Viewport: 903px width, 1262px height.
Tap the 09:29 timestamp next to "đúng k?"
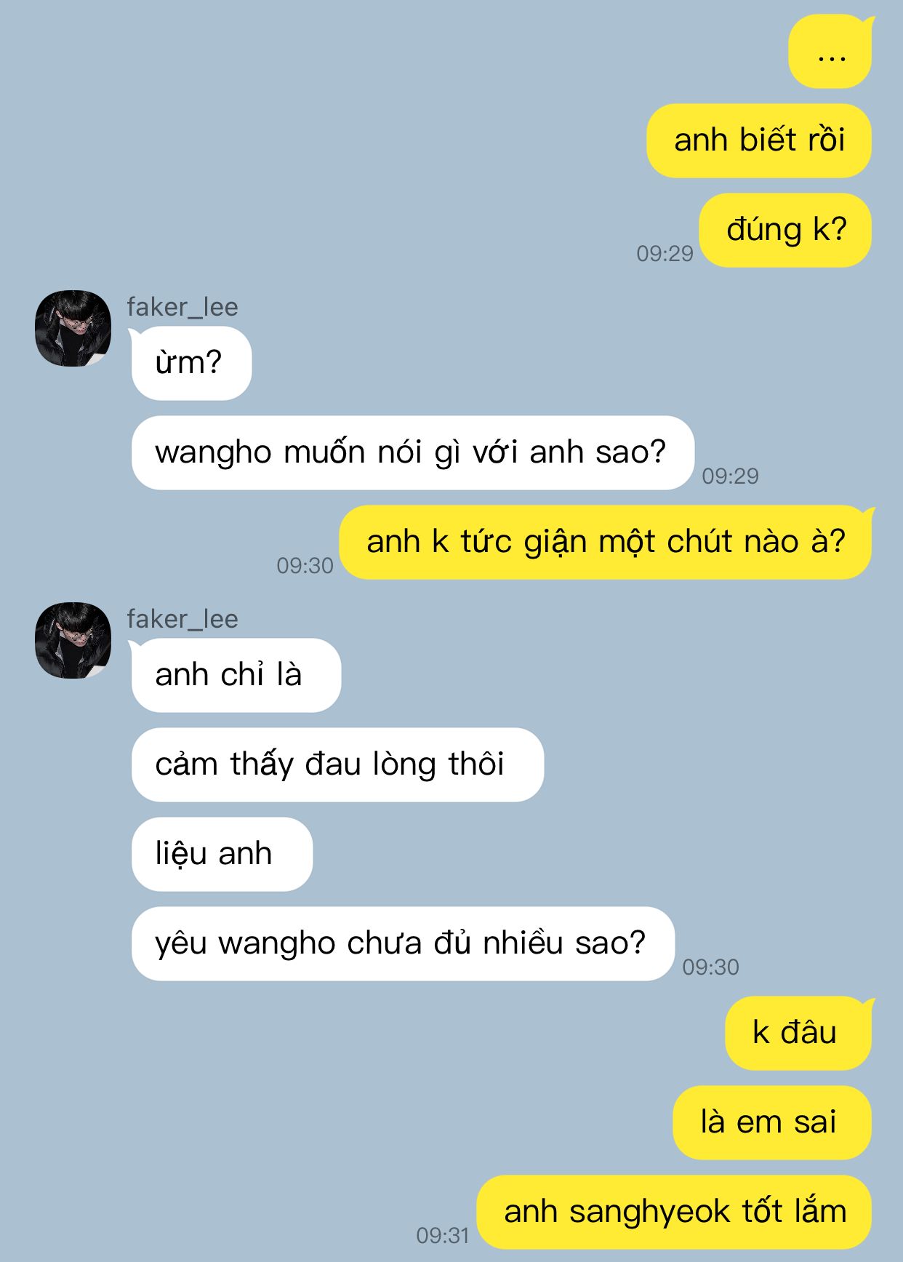pyautogui.click(x=665, y=253)
